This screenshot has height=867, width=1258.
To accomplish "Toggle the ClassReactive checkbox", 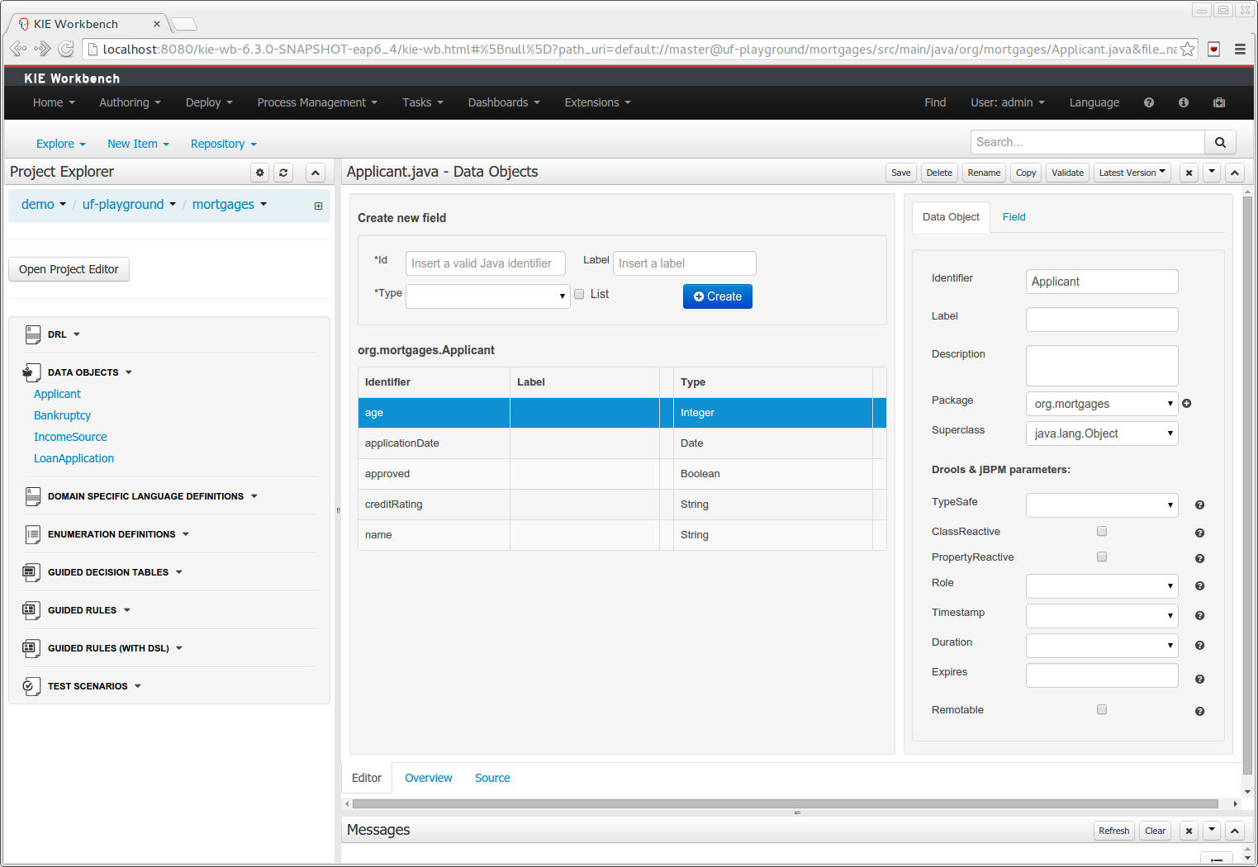I will tap(1101, 531).
